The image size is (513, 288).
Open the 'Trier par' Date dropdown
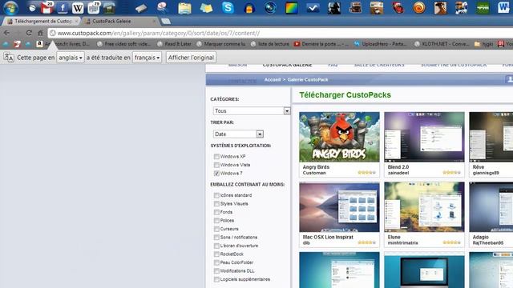(238, 134)
